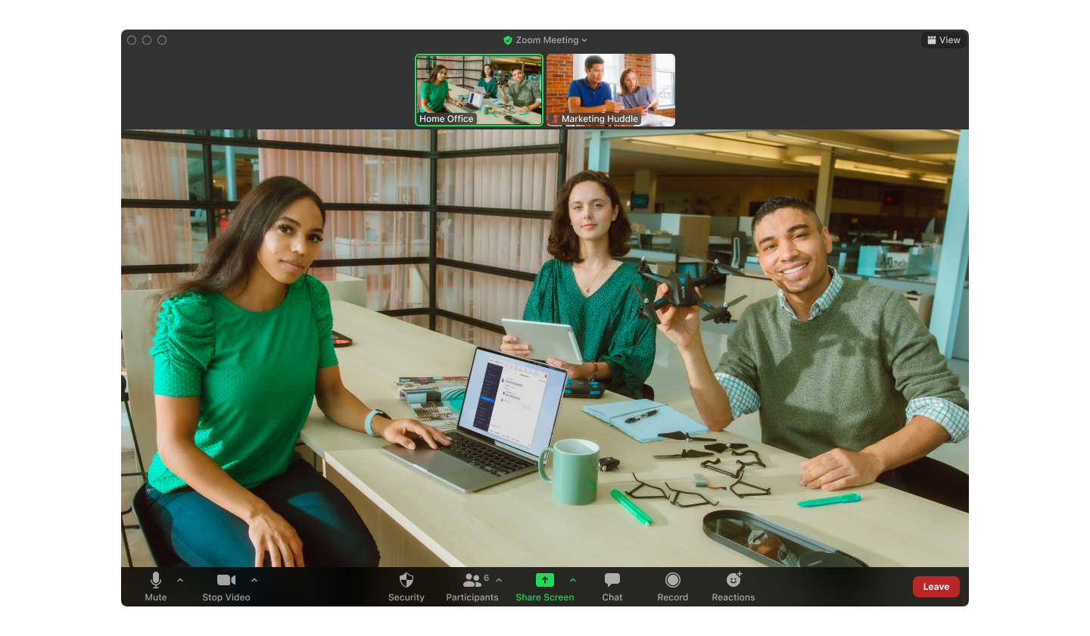Click the main speaker video area

point(545,348)
